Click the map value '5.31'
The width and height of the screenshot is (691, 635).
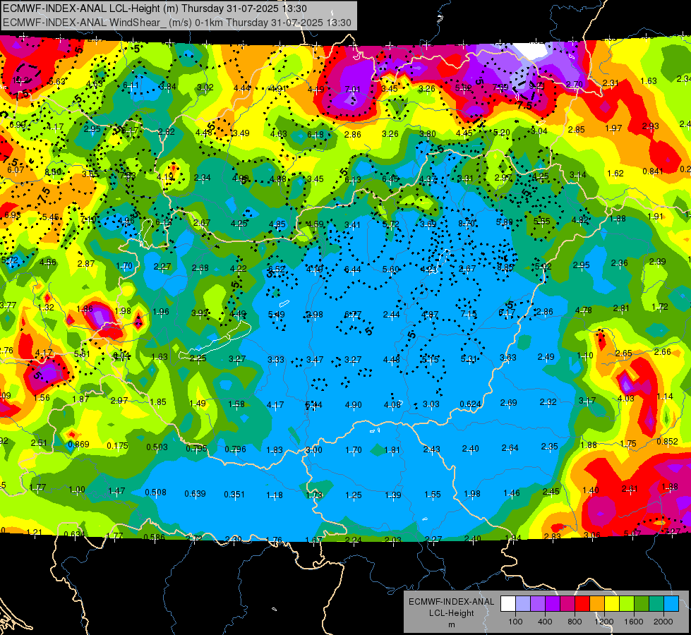pos(469,360)
